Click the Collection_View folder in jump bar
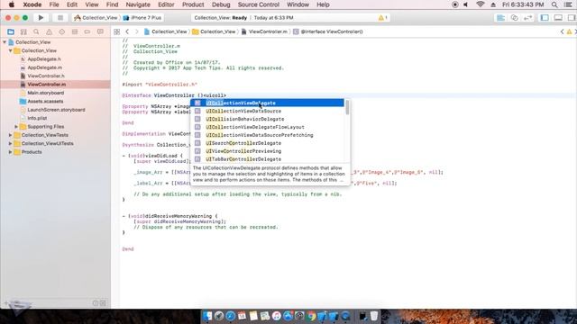 [214, 32]
